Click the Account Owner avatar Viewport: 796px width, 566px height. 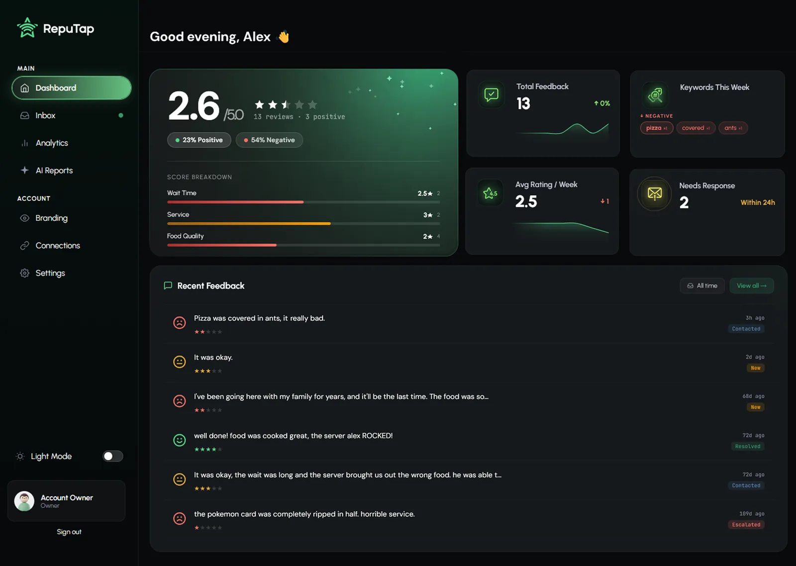click(x=24, y=501)
